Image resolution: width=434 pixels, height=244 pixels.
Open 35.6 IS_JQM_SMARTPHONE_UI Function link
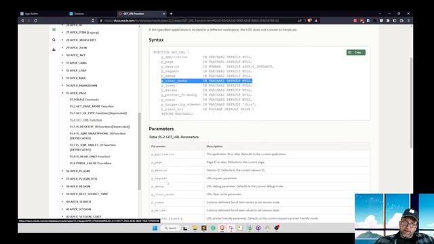[98, 136]
